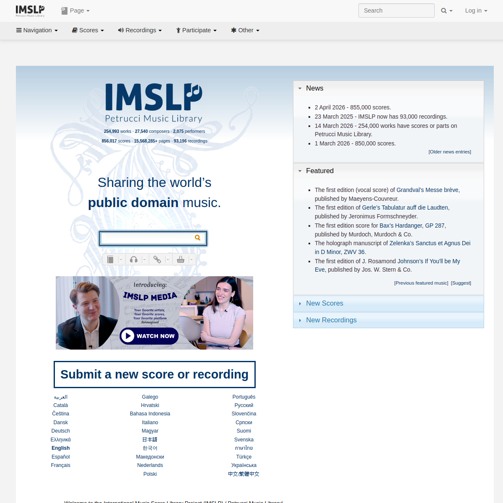Open the Log in dropdown
This screenshot has height=503, width=503.
pyautogui.click(x=475, y=10)
